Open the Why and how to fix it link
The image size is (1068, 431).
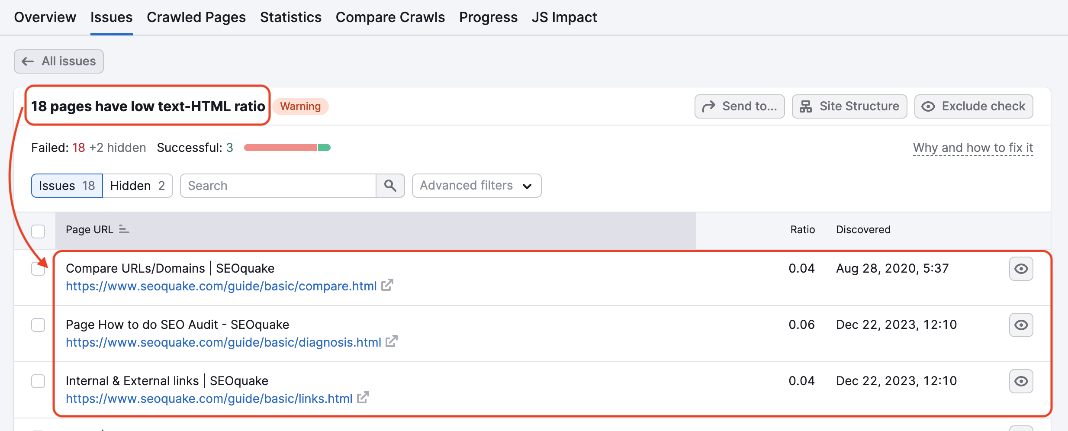[973, 148]
